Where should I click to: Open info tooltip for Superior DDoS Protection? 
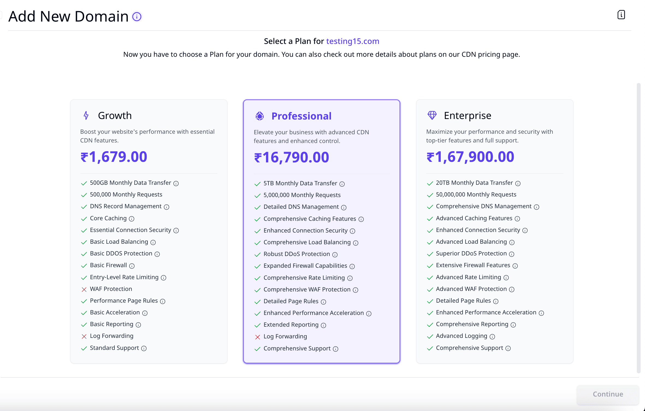(x=512, y=254)
